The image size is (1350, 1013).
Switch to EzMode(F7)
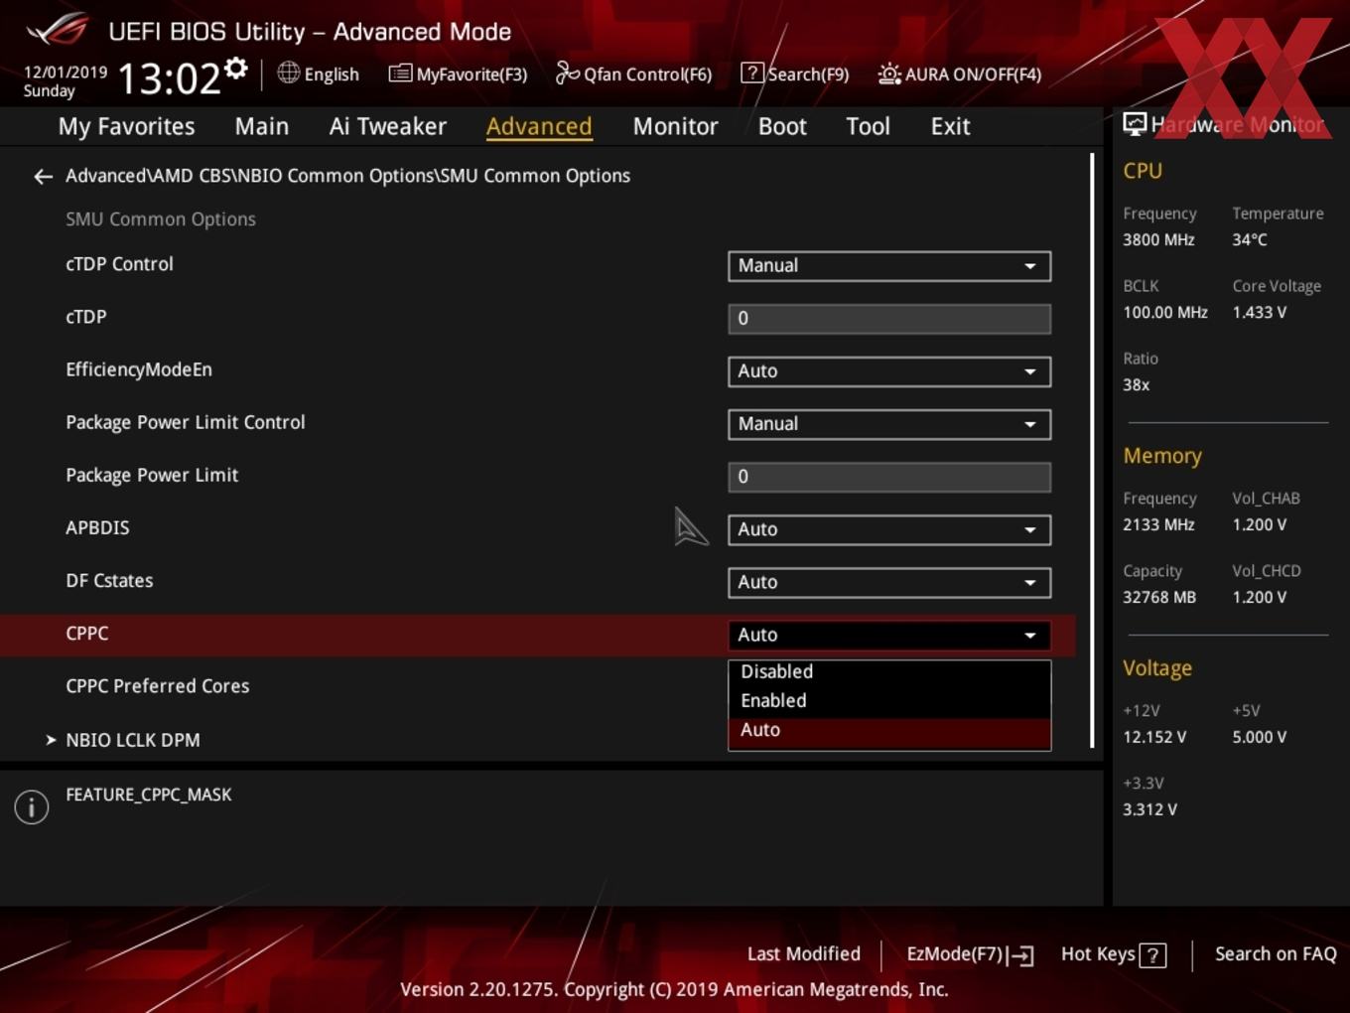[x=970, y=954]
